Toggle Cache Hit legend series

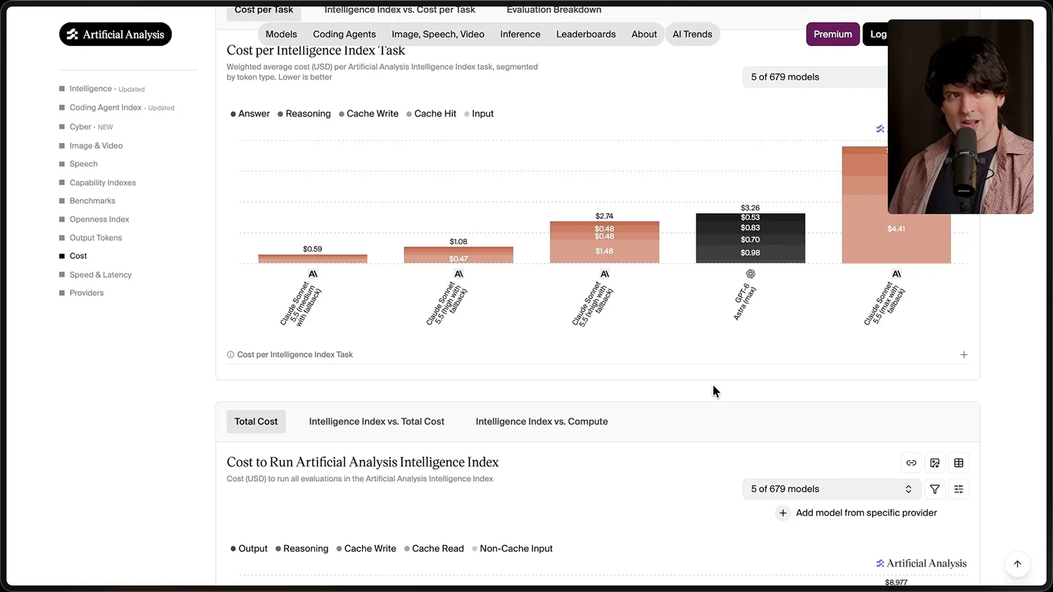click(431, 114)
